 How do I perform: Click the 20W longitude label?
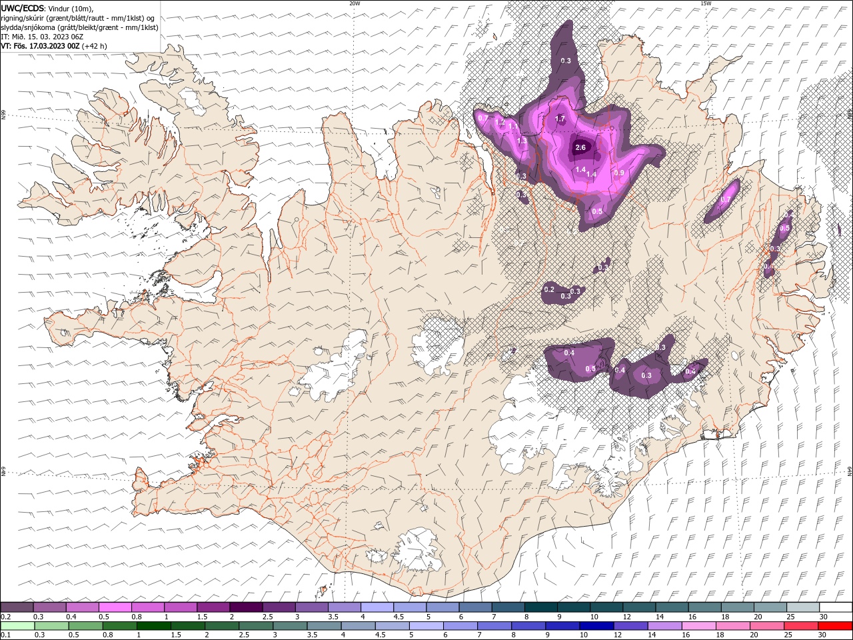[355, 3]
